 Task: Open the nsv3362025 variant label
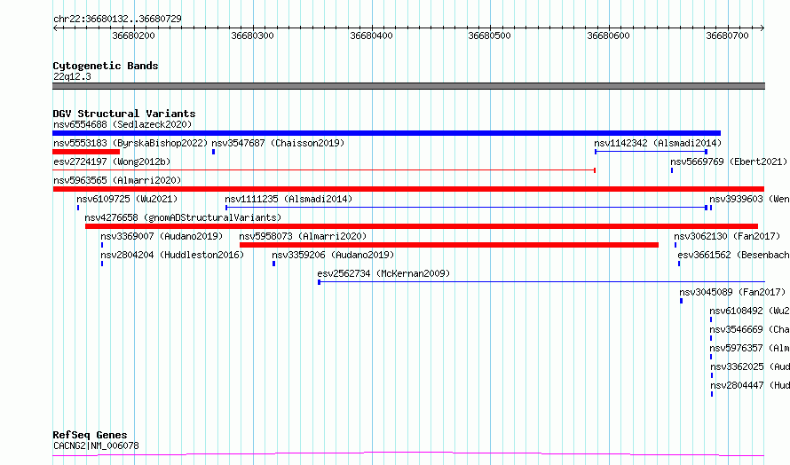point(750,366)
